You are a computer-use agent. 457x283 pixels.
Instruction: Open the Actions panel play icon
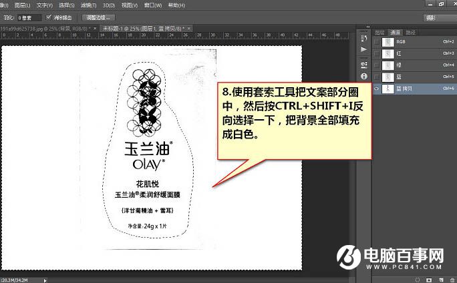[x=363, y=49]
